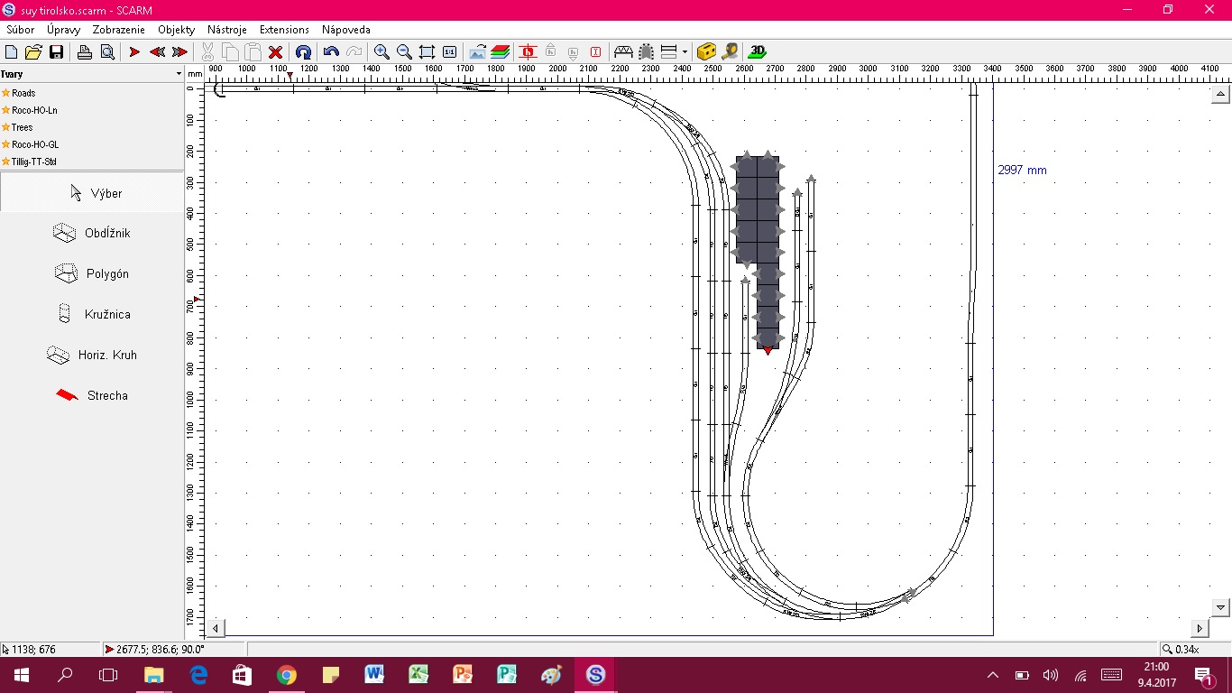
Task: Show hidden system tray icons
Action: [993, 675]
